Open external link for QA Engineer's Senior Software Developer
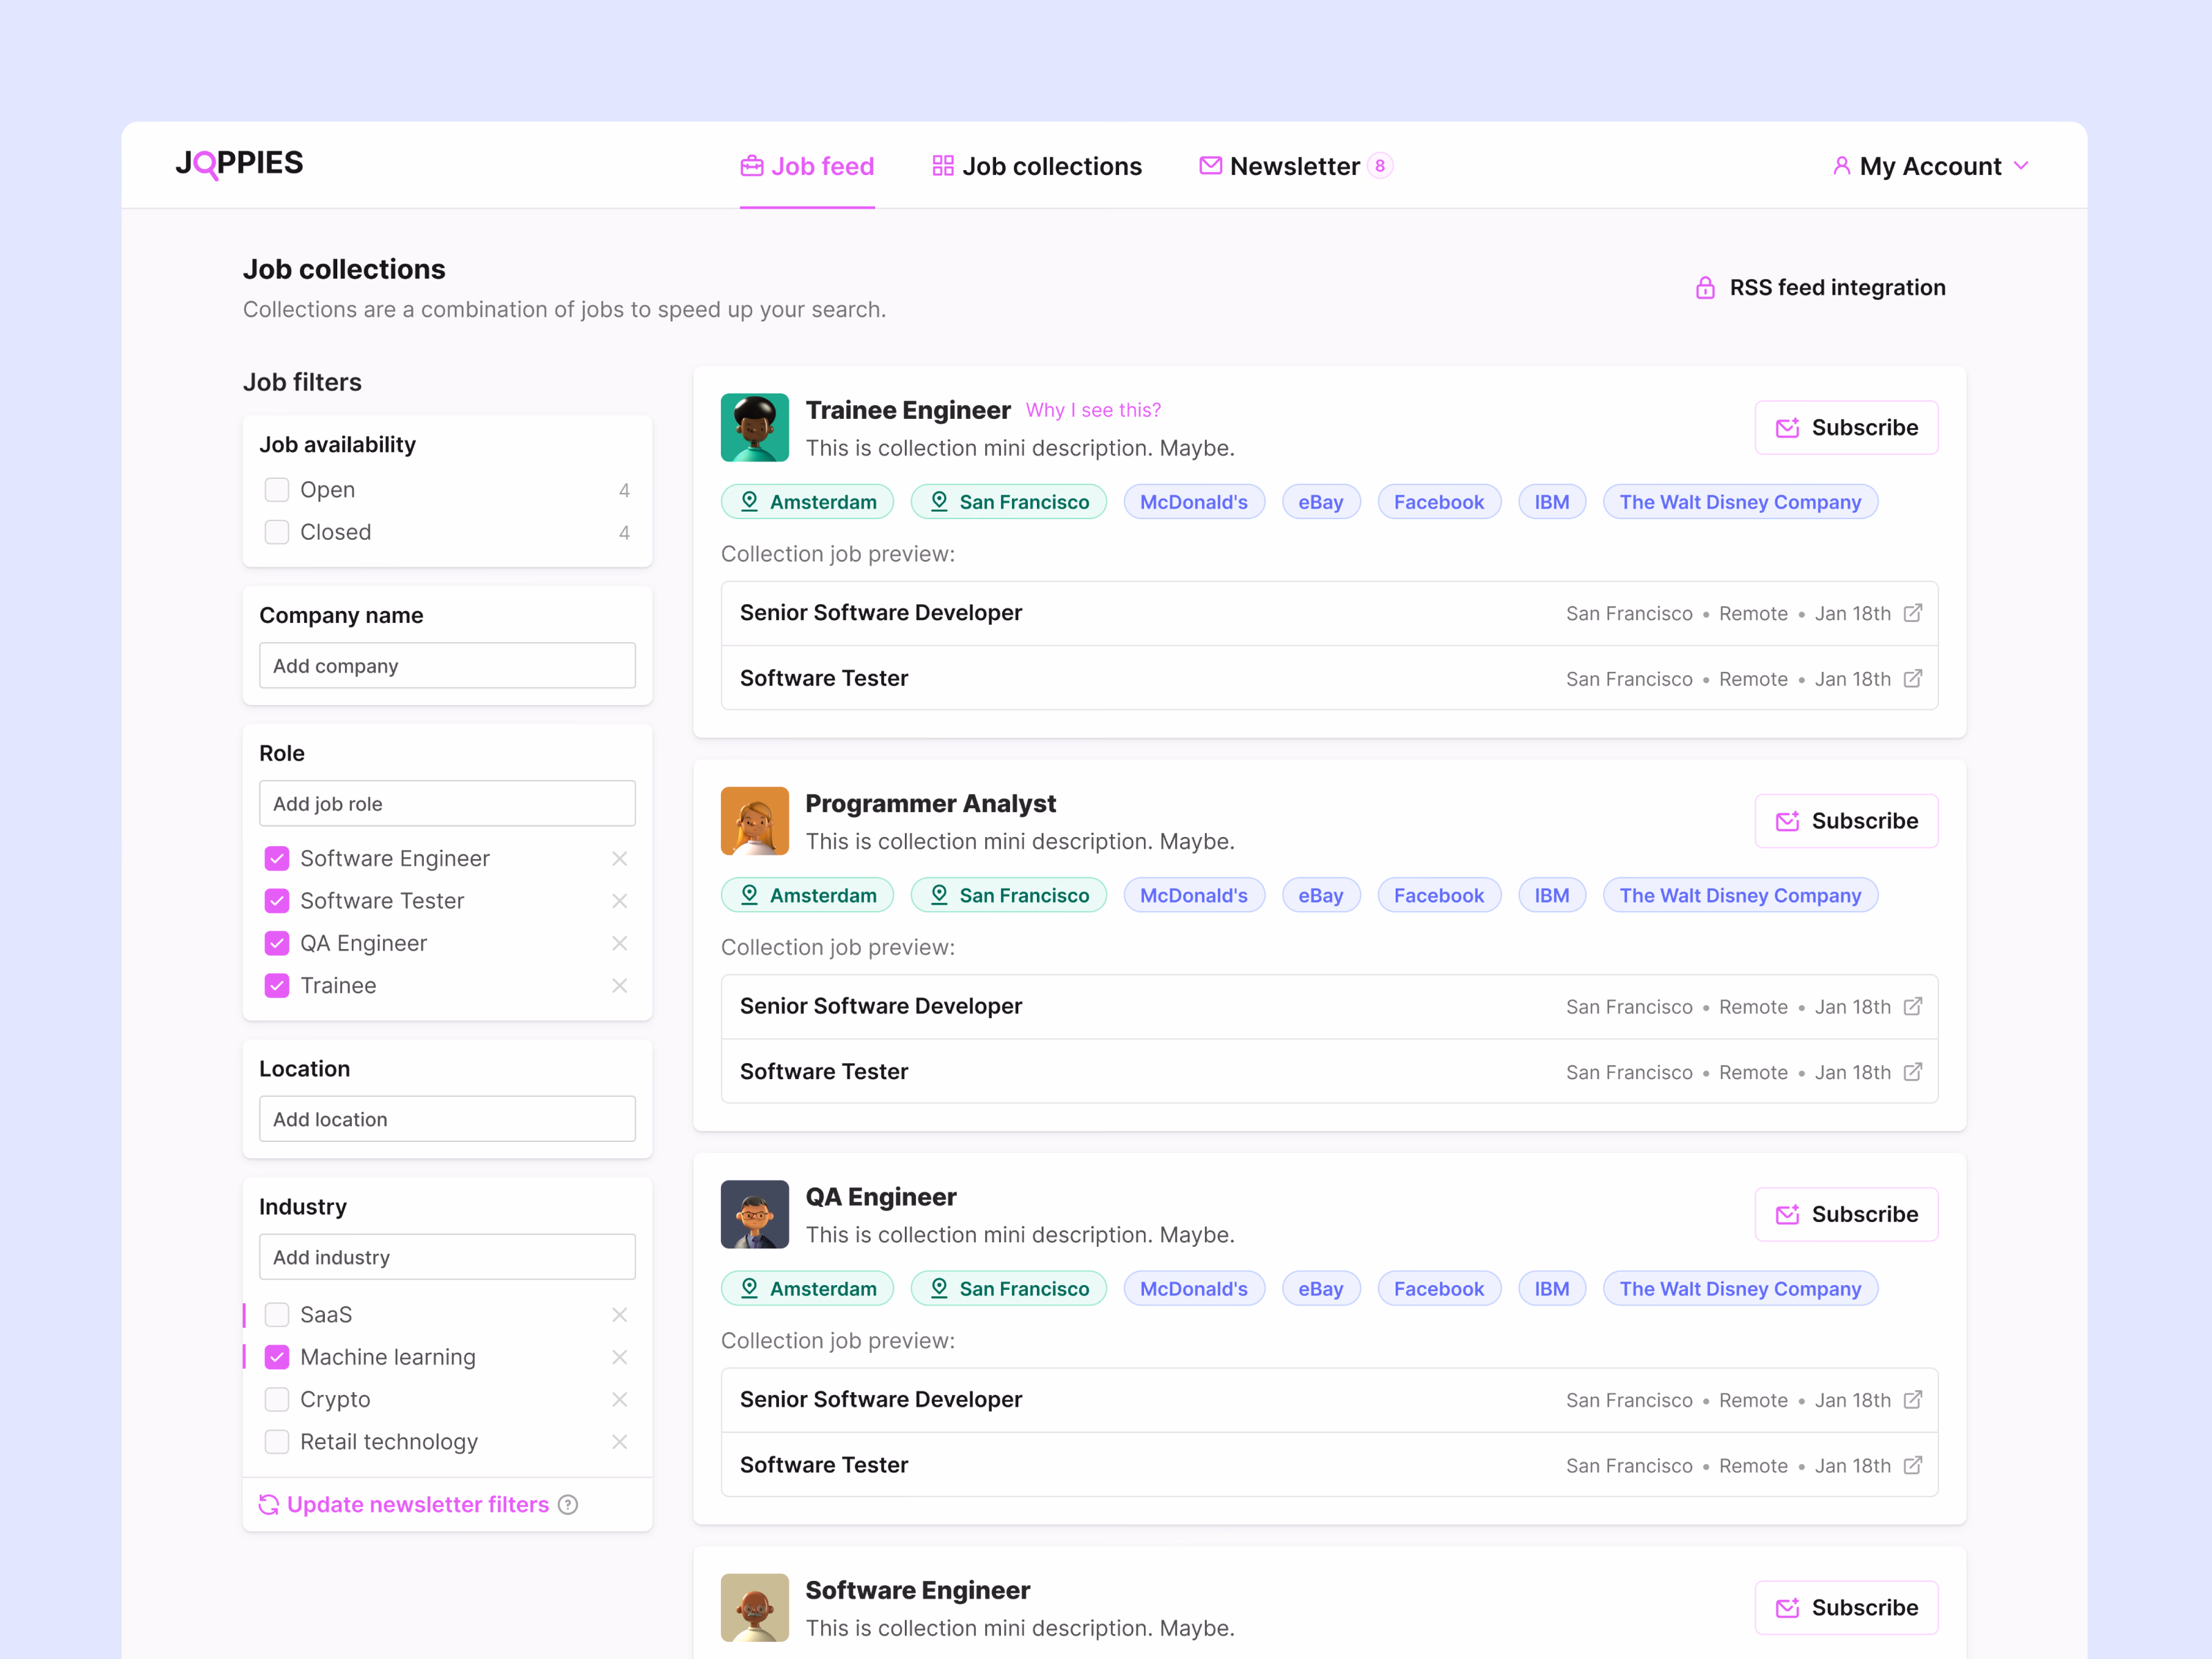Image resolution: width=2212 pixels, height=1659 pixels. [1912, 1399]
